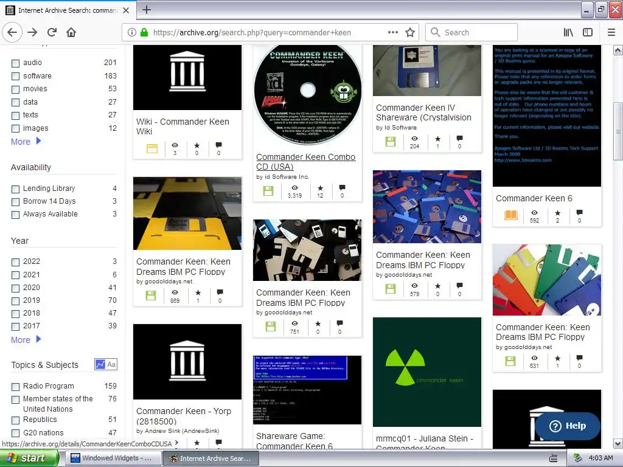This screenshot has height=467, width=623.
Task: Open Commander Keen Combo CD (USA) link
Action: click(x=305, y=162)
